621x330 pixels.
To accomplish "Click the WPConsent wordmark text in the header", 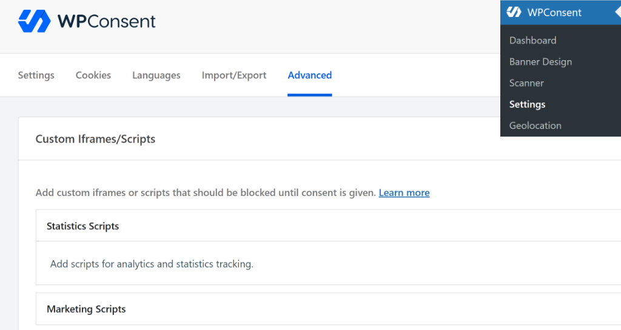I will [x=106, y=21].
